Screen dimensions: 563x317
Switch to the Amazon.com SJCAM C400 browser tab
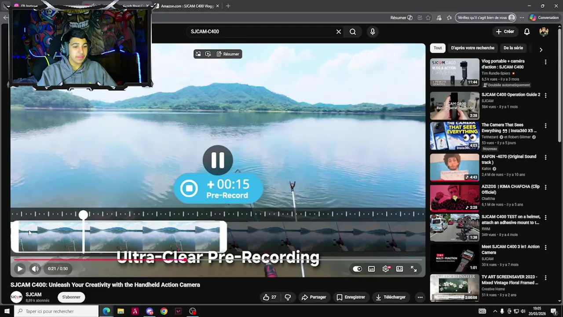pyautogui.click(x=187, y=6)
